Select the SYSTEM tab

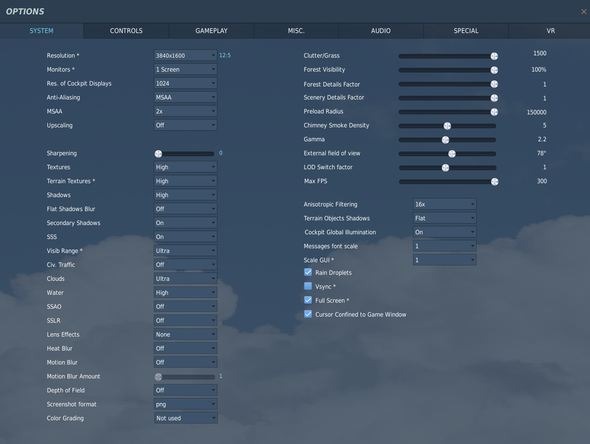[x=41, y=31]
